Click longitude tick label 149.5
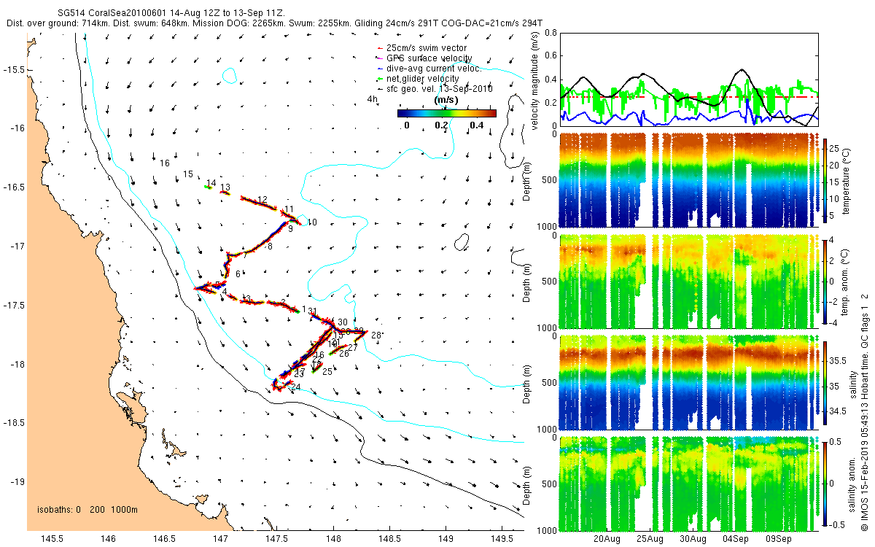The width and height of the screenshot is (875, 547). click(x=502, y=539)
